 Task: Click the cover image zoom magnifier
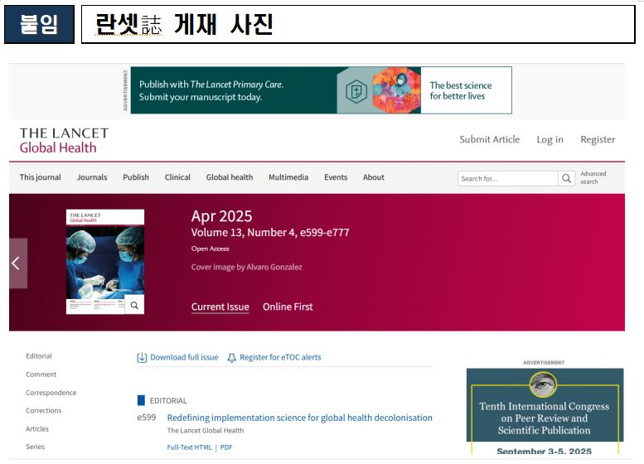[x=135, y=305]
